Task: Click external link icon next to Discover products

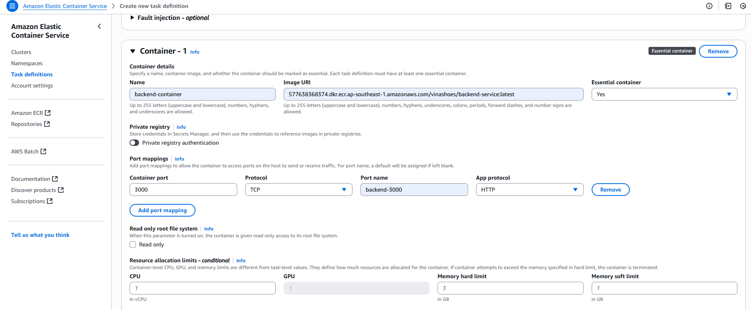Action: pyautogui.click(x=61, y=190)
